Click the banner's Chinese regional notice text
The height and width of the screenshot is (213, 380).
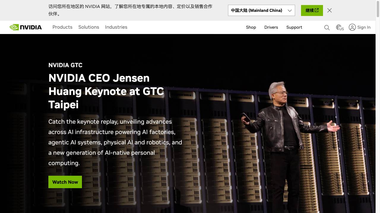(131, 10)
